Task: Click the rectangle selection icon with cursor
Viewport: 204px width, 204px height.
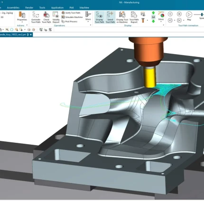Action: 21,29
